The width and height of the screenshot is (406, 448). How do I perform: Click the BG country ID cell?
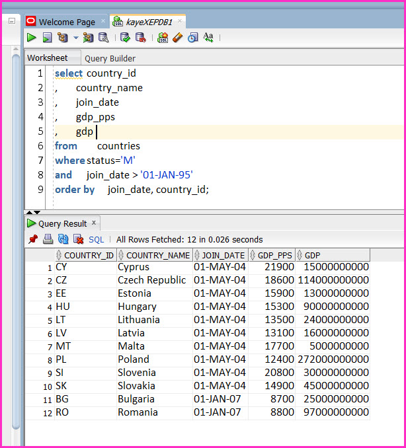[85, 399]
